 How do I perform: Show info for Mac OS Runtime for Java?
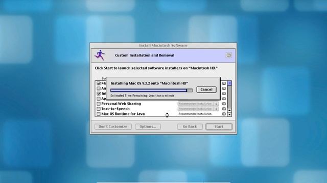point(224,114)
